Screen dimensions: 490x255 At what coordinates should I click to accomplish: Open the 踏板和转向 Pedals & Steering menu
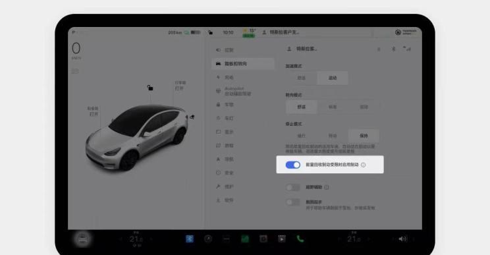pyautogui.click(x=243, y=64)
